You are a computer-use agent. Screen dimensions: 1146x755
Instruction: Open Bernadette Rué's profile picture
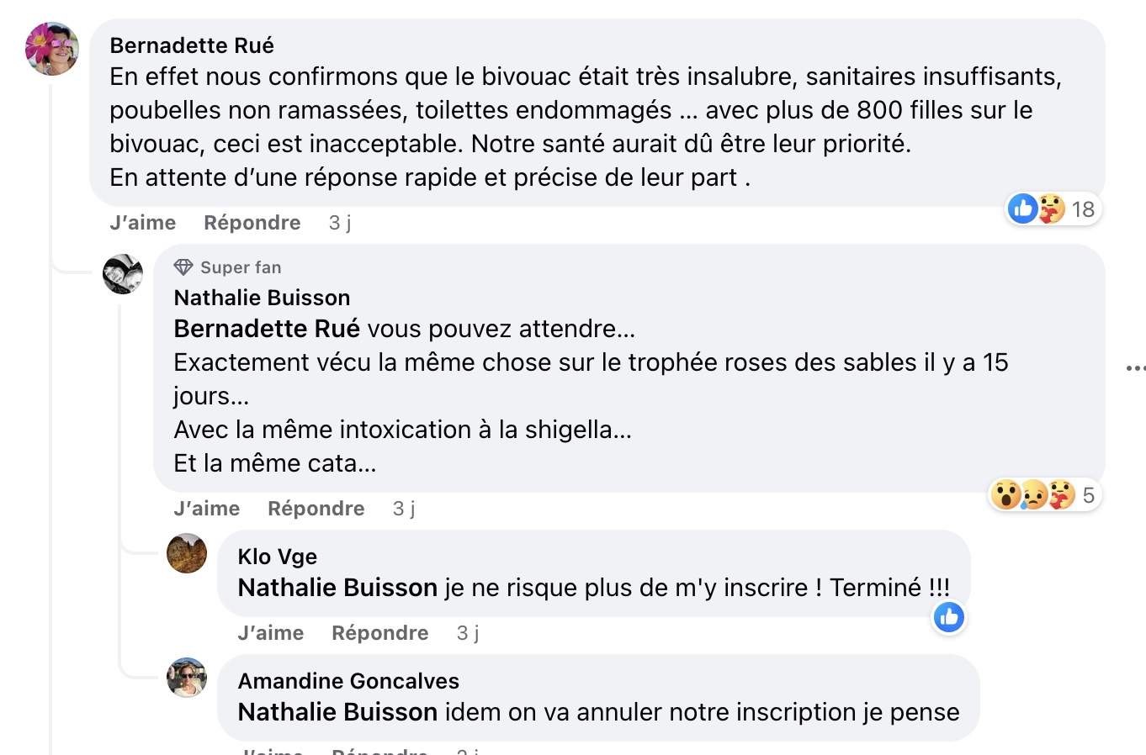pos(52,49)
